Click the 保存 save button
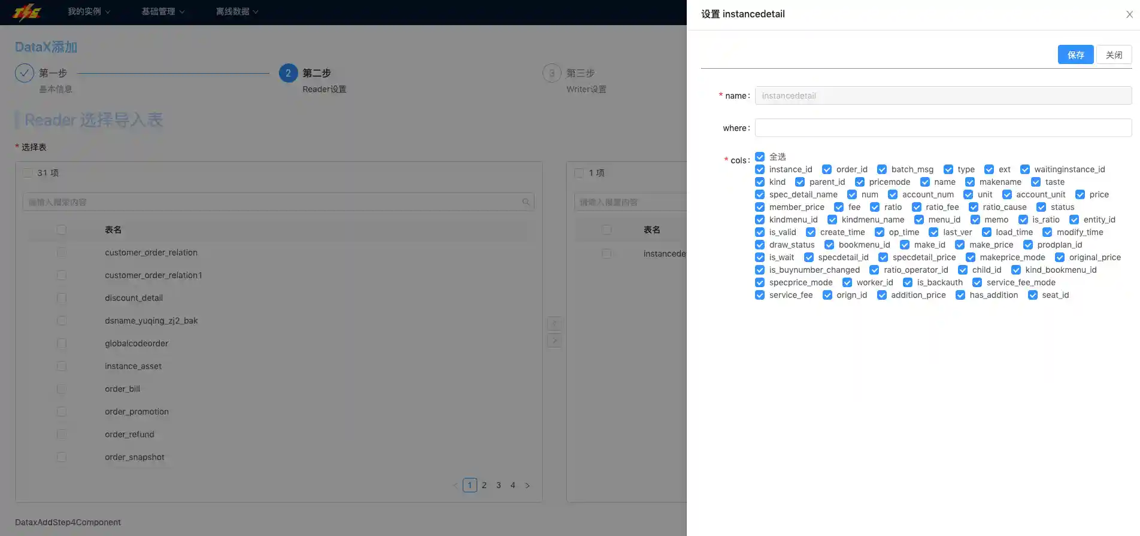The width and height of the screenshot is (1140, 536). (x=1075, y=54)
